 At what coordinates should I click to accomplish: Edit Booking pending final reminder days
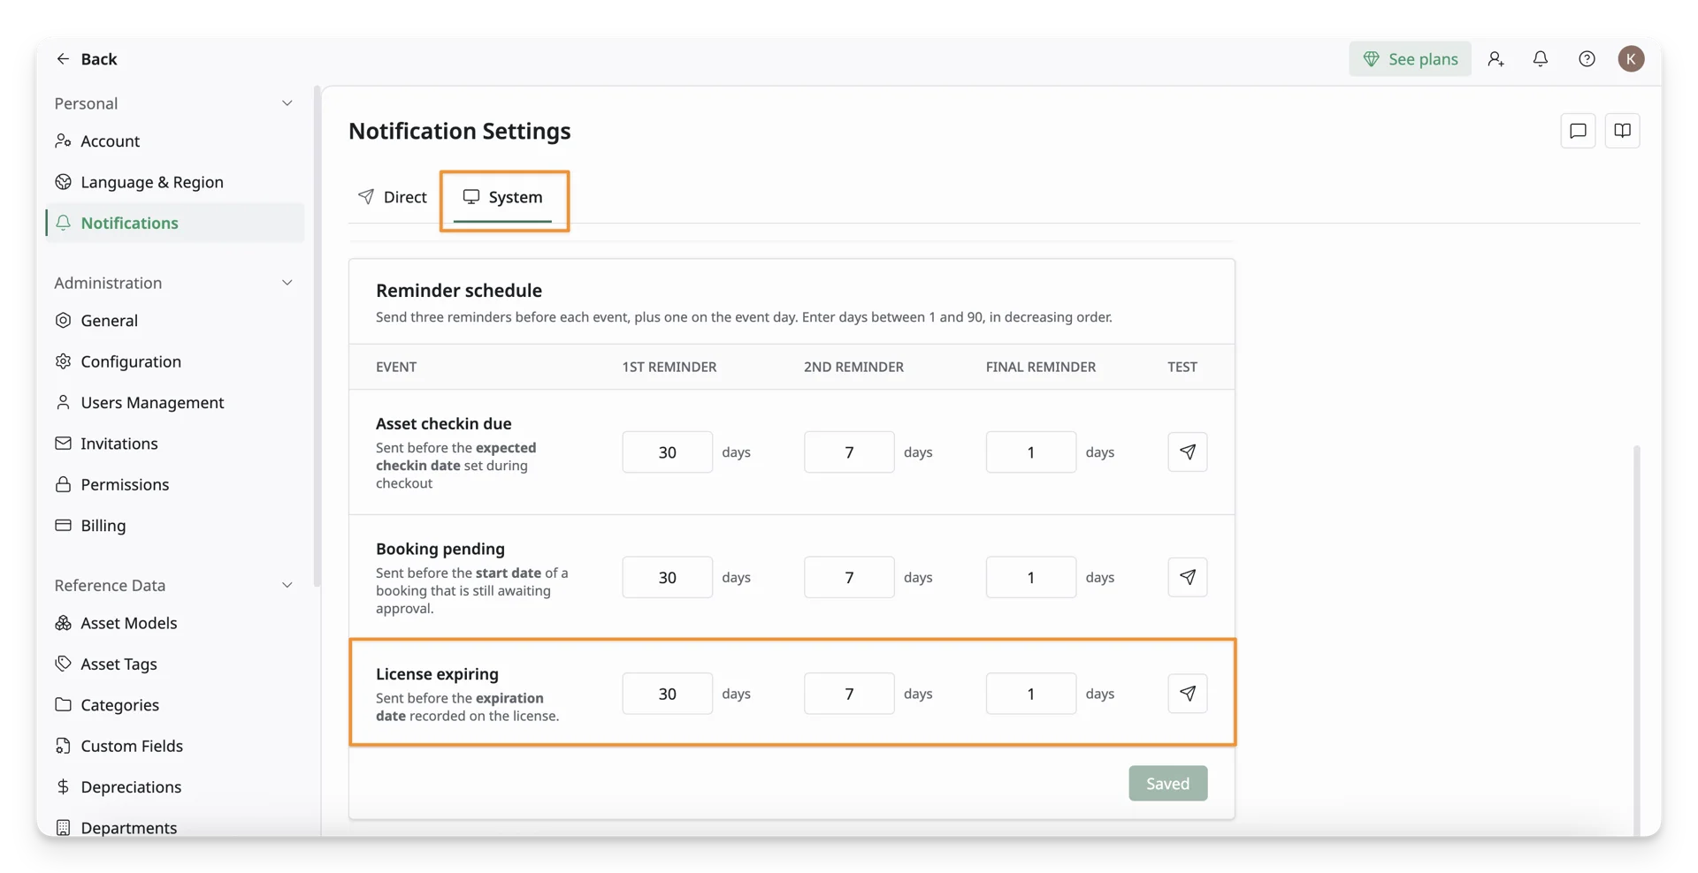click(x=1030, y=577)
